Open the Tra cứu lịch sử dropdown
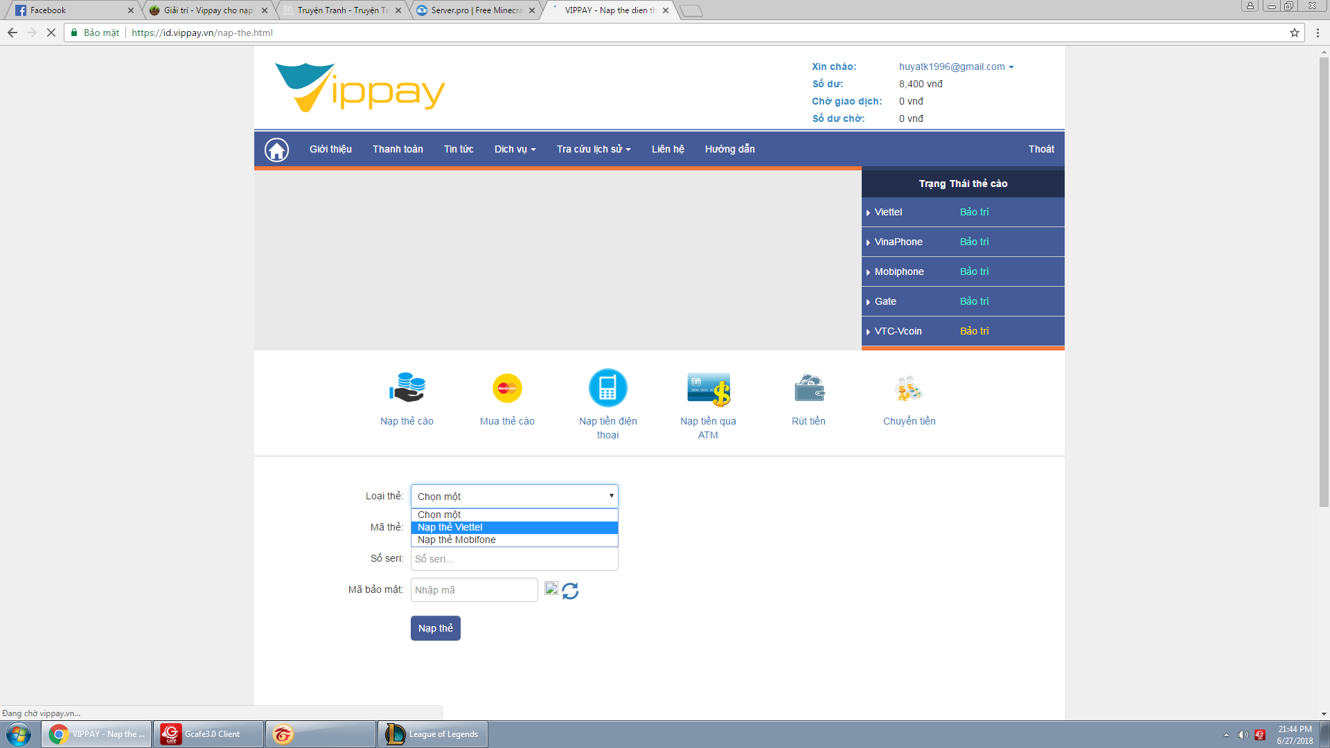This screenshot has width=1330, height=748. tap(593, 149)
